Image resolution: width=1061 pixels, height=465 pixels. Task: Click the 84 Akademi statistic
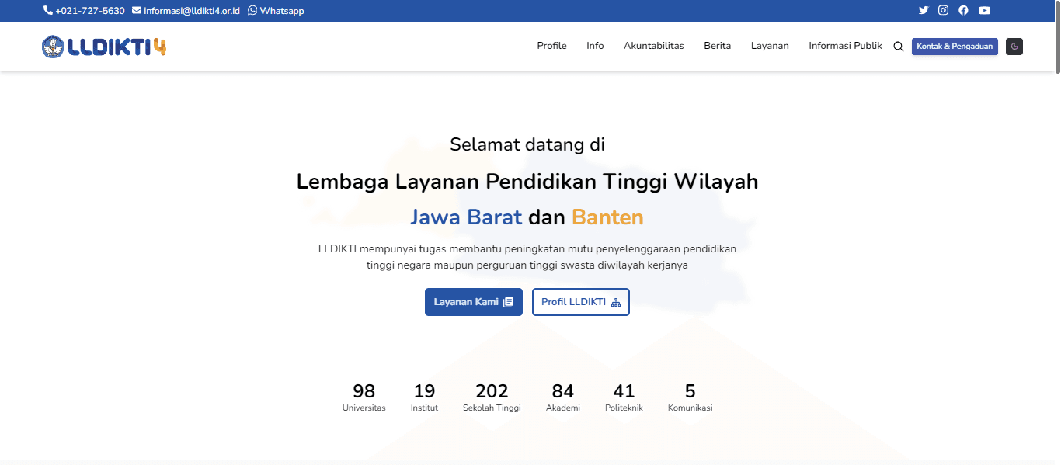(x=563, y=397)
